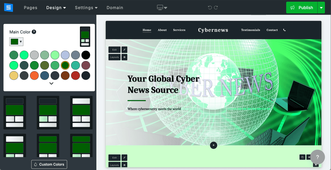This screenshot has height=170, width=331.
Task: Add a section with the plus icon
Action: click(213, 145)
